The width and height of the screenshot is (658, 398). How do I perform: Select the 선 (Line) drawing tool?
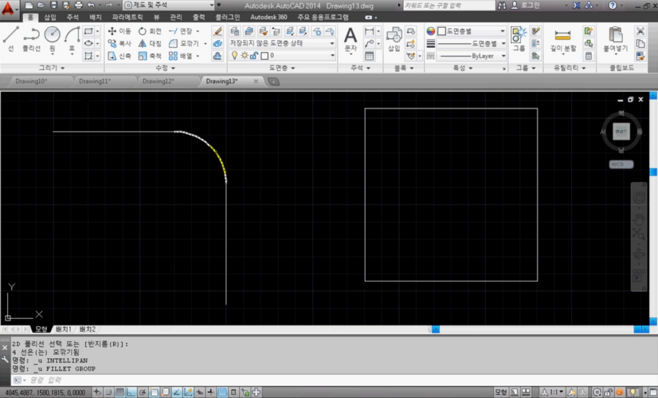pos(11,39)
